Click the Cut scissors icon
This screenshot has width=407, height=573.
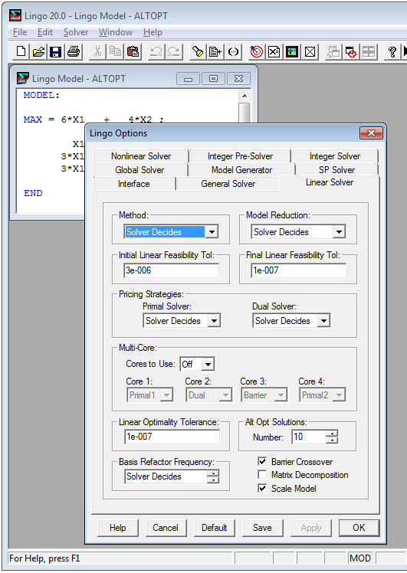click(97, 51)
